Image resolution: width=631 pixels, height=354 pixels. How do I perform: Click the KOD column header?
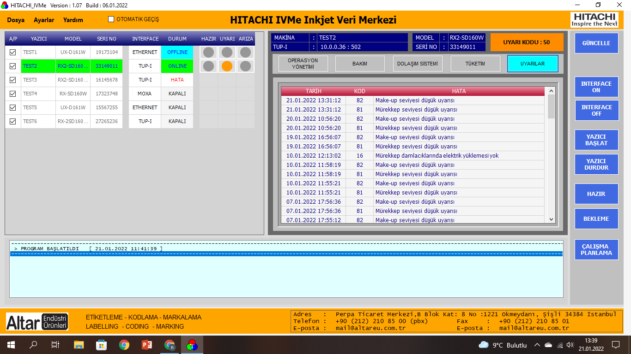pyautogui.click(x=360, y=91)
